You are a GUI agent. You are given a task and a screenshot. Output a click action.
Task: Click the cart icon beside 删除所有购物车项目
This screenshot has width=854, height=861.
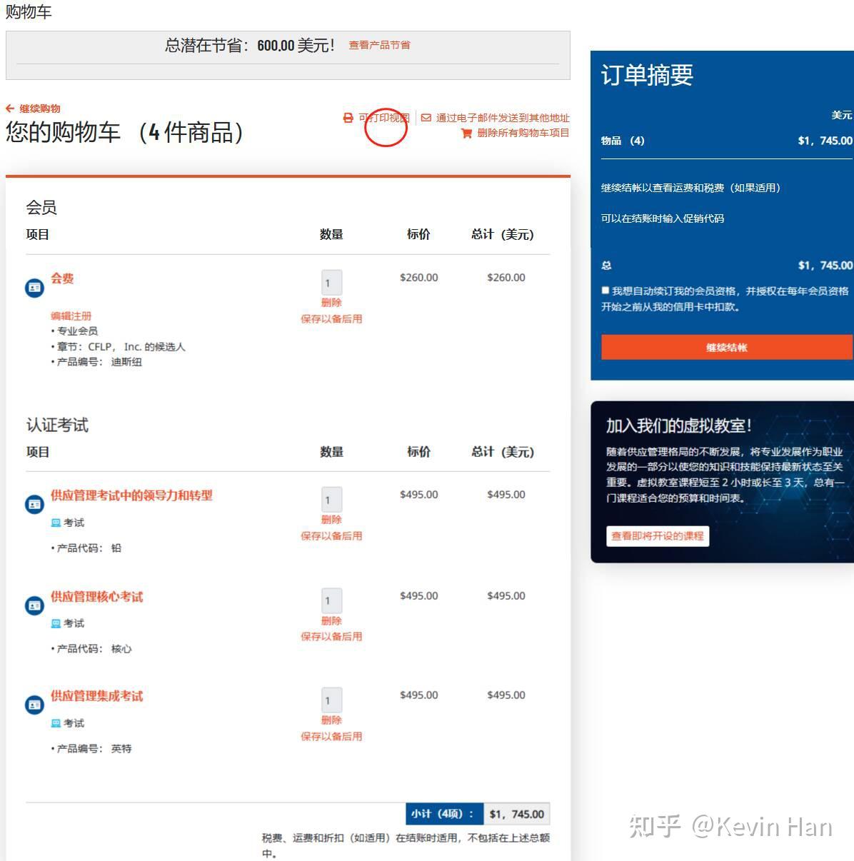pos(466,133)
